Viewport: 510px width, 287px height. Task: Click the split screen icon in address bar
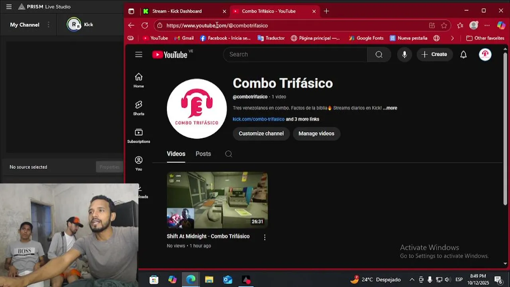point(432,26)
